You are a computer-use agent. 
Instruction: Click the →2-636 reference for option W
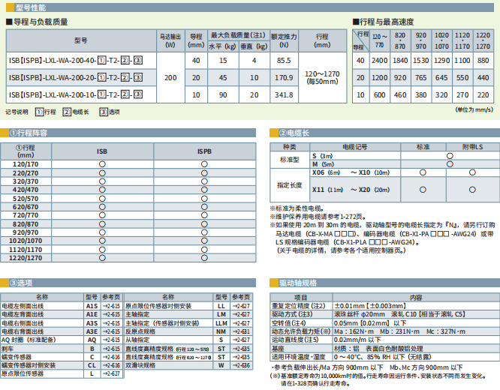coord(242,364)
